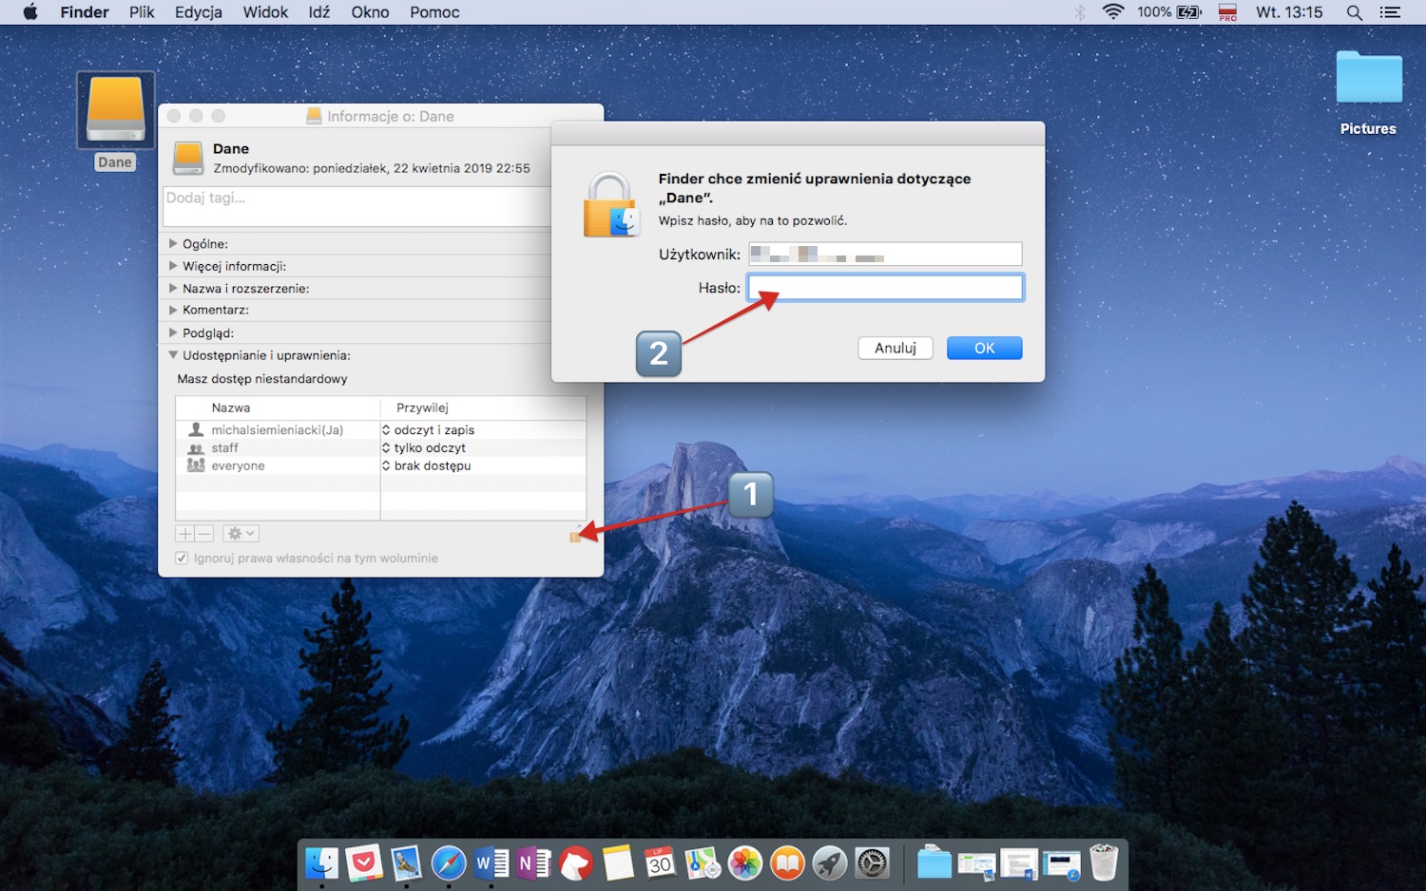1426x891 pixels.
Task: Expand the 'Ogólne' disclosure triangle
Action: coord(173,244)
